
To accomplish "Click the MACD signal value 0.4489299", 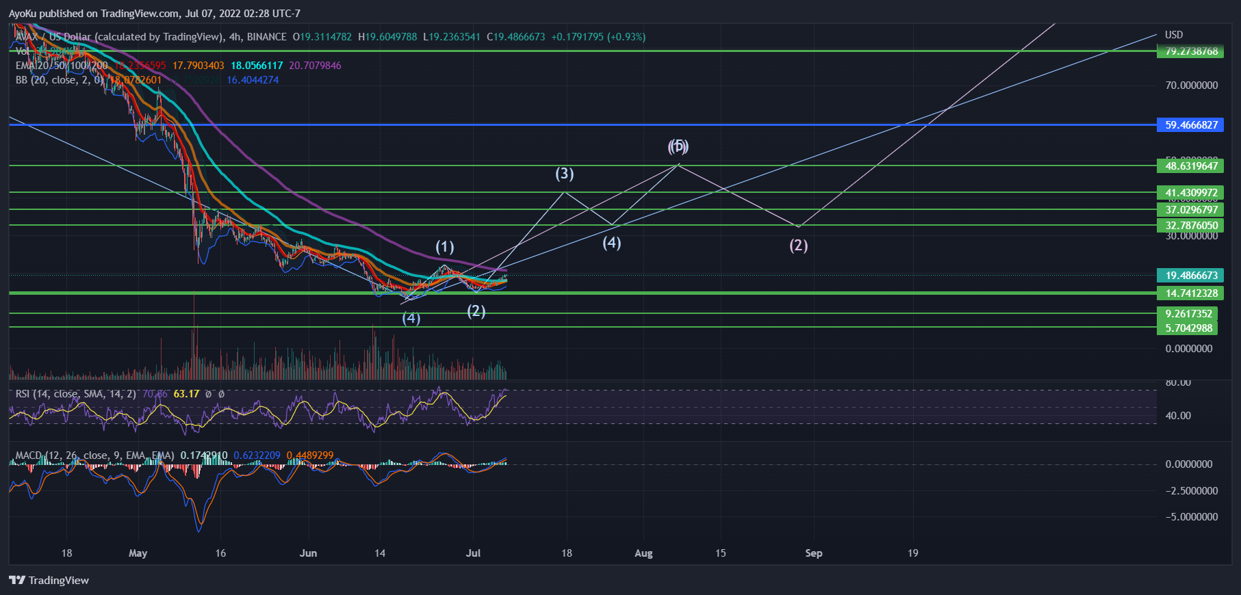I will click(x=310, y=455).
